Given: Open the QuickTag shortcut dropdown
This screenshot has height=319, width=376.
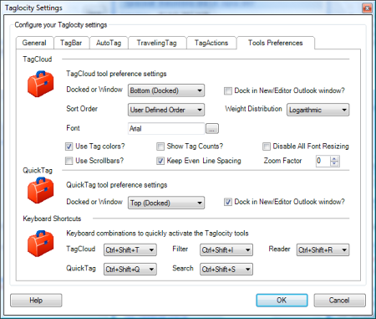Looking at the screenshot, I should click(130, 269).
